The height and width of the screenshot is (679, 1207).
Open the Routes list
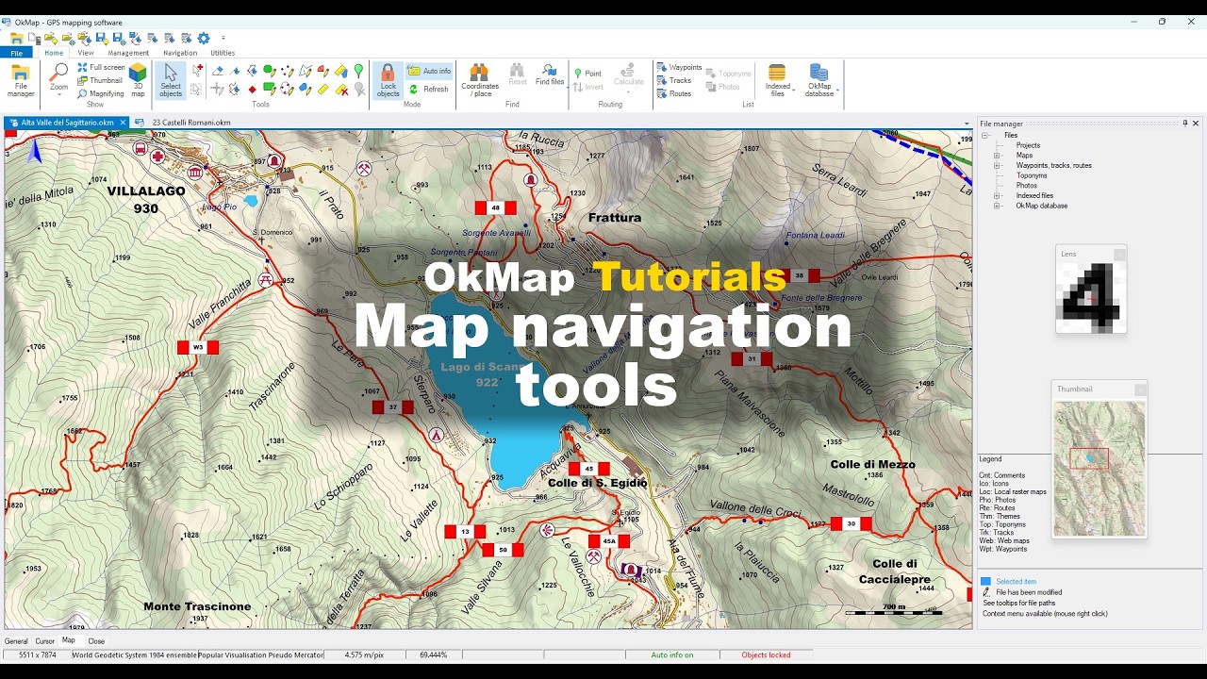click(x=674, y=93)
